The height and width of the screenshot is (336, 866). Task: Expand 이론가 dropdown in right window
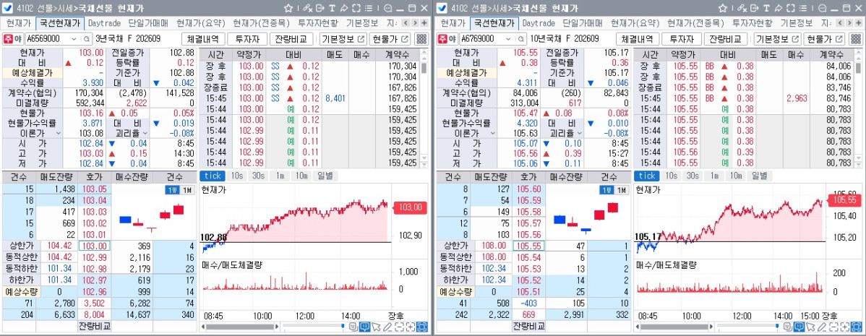492,133
